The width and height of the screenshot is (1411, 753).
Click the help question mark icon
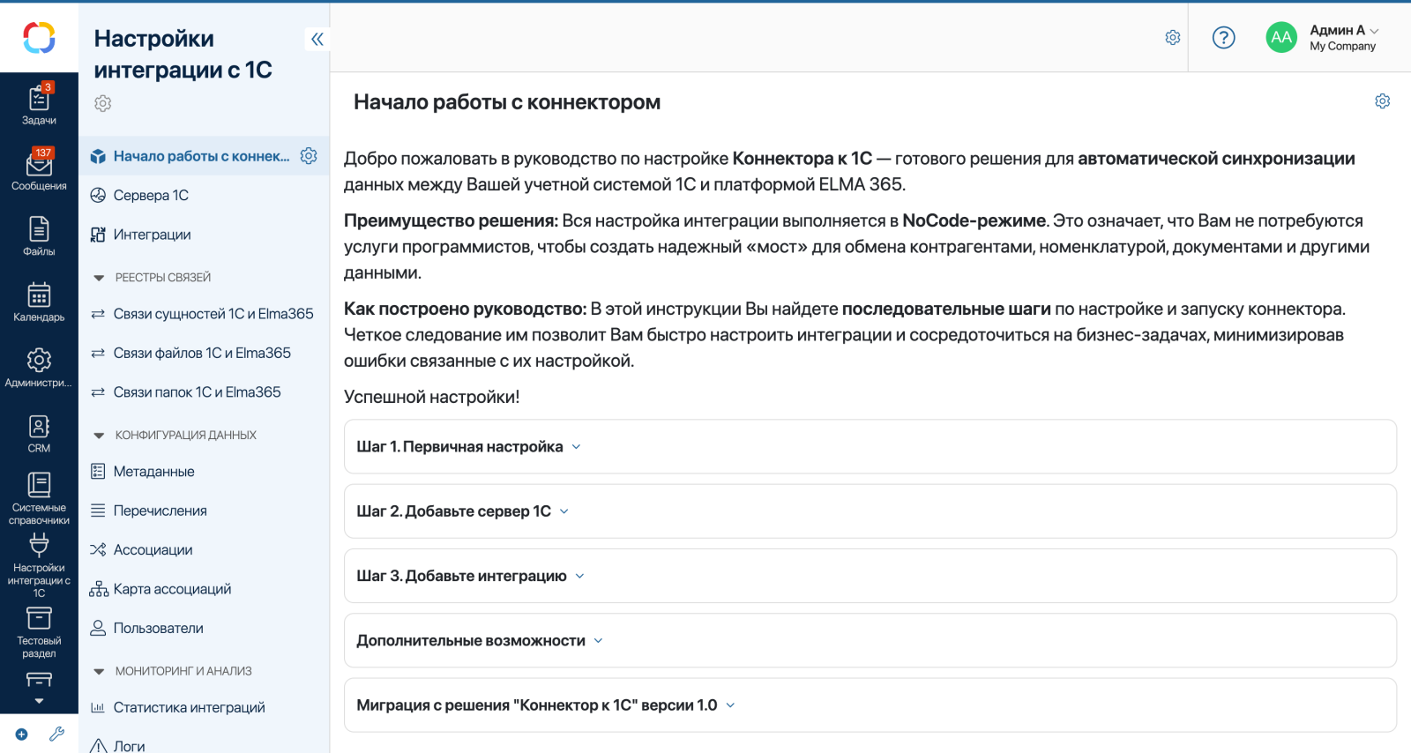[1223, 38]
